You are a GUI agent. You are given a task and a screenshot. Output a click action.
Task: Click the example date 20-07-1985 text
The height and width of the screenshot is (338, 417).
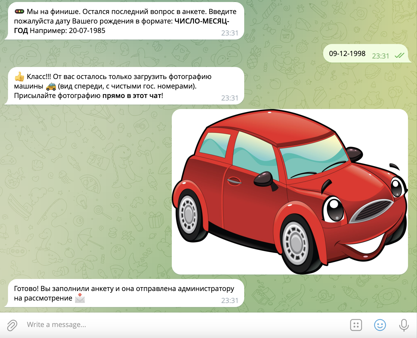coord(87,31)
